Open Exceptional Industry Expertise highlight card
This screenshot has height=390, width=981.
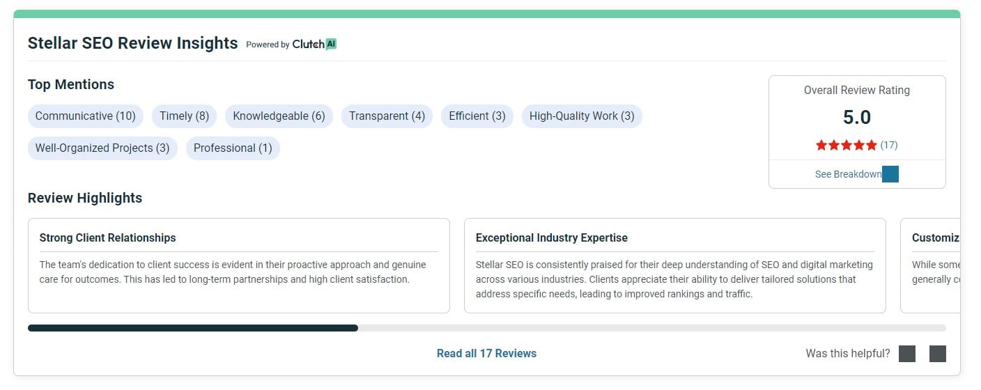point(675,266)
